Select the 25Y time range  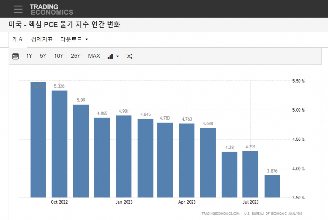click(76, 56)
